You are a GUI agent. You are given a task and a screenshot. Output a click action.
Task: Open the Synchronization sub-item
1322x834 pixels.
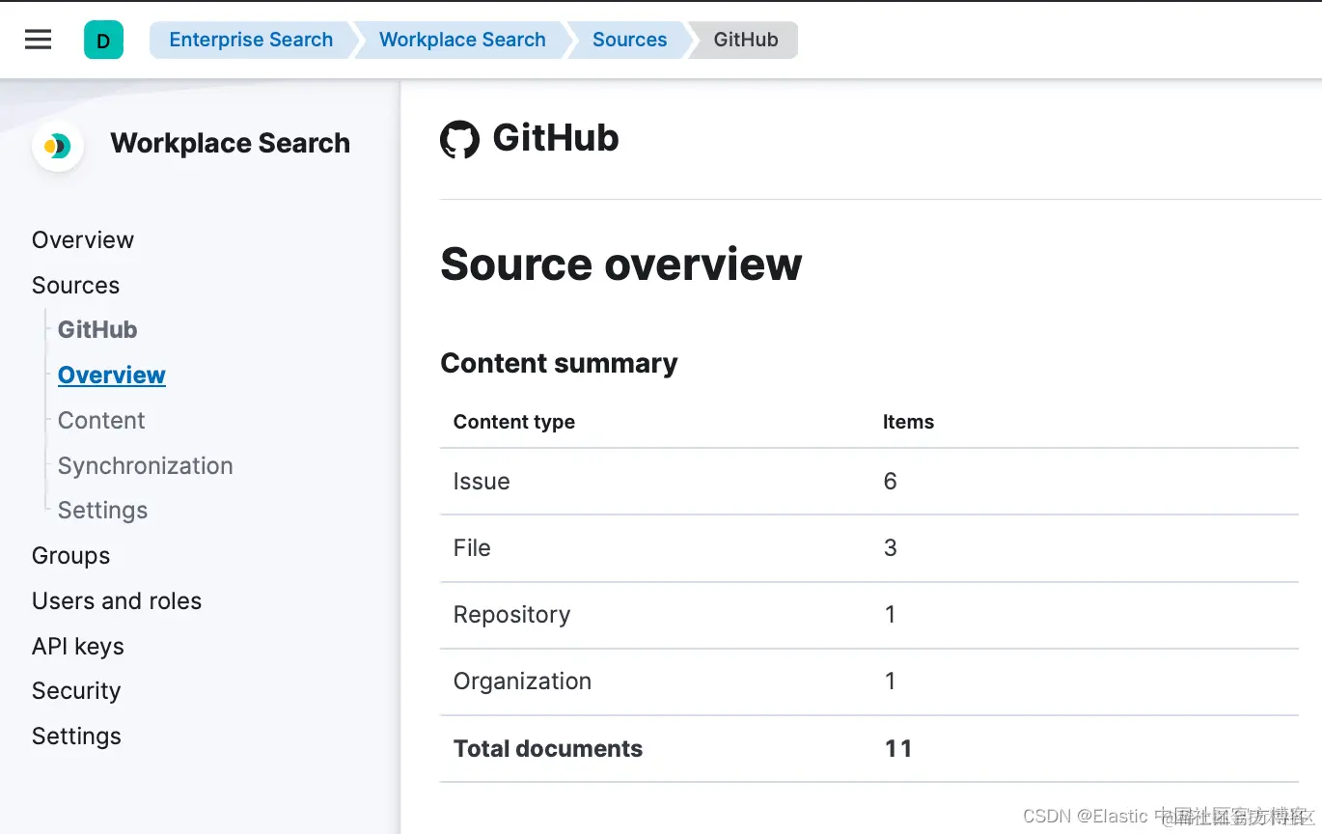coord(146,465)
